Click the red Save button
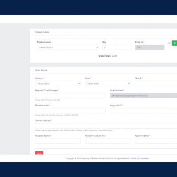 [x=39, y=153]
